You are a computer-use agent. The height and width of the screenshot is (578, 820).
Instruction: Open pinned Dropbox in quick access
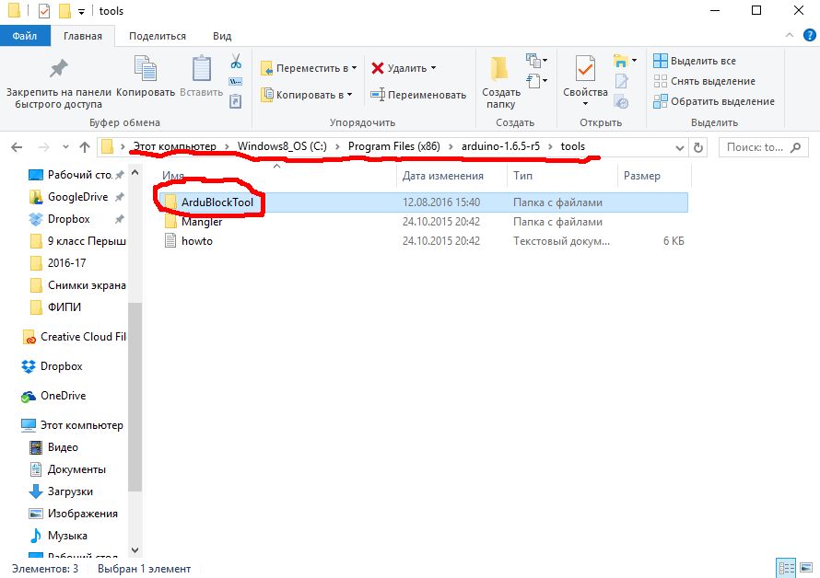pos(68,219)
